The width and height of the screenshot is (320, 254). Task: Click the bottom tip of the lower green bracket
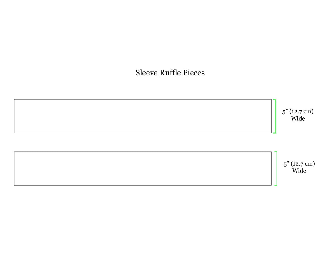tap(275, 185)
